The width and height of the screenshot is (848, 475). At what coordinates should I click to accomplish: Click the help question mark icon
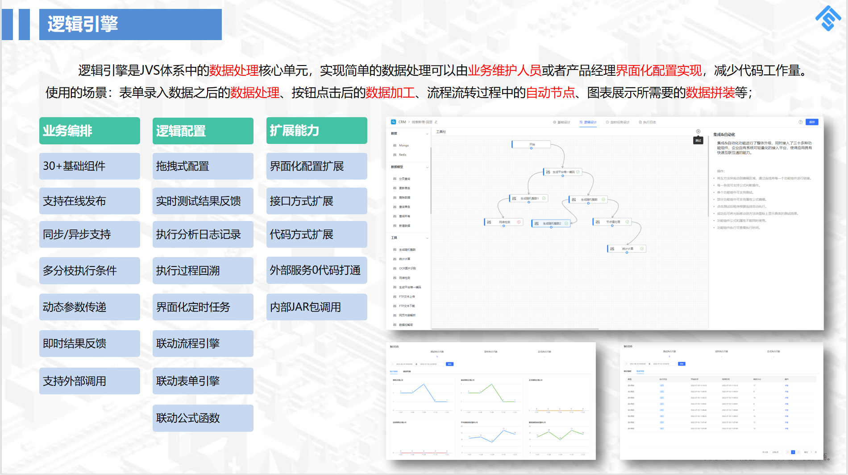[x=801, y=122]
